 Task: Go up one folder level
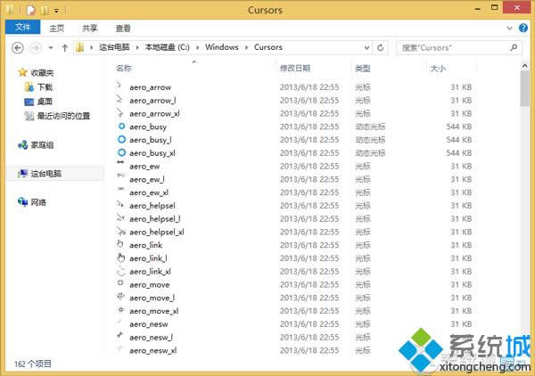[x=65, y=48]
